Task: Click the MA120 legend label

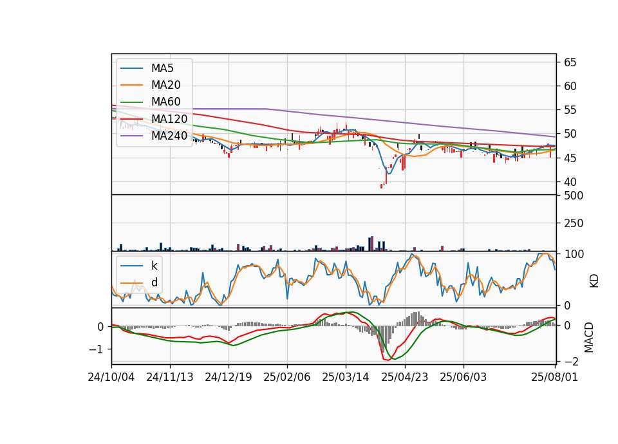Action: click(169, 119)
